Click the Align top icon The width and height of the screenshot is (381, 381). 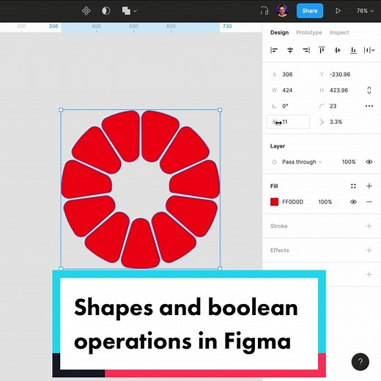322,50
